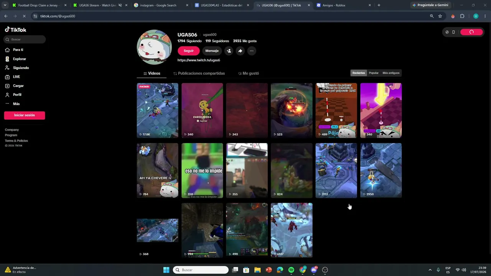Send a message via Mensaje button
491x276 pixels.
[x=212, y=51]
